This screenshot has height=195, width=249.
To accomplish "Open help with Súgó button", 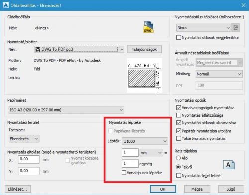I will pos(231,189).
